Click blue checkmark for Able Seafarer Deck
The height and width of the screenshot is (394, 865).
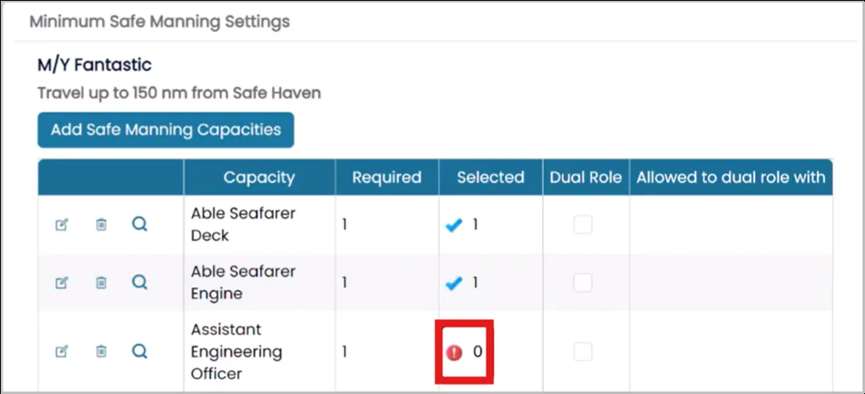pos(454,225)
